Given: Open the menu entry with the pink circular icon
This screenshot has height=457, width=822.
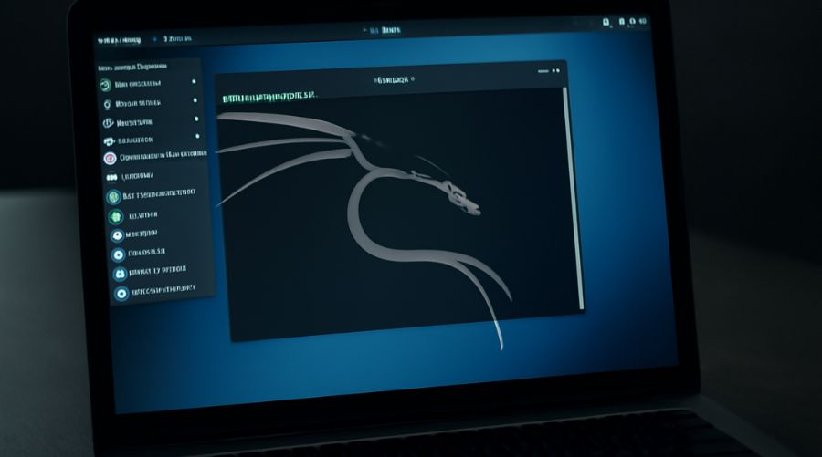Looking at the screenshot, I should pos(155,157).
